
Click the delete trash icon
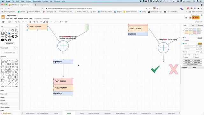click(x=30, y=22)
